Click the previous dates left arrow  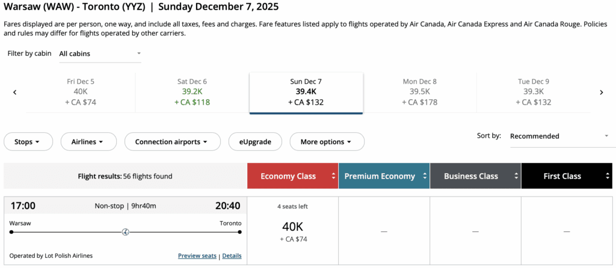tap(14, 93)
